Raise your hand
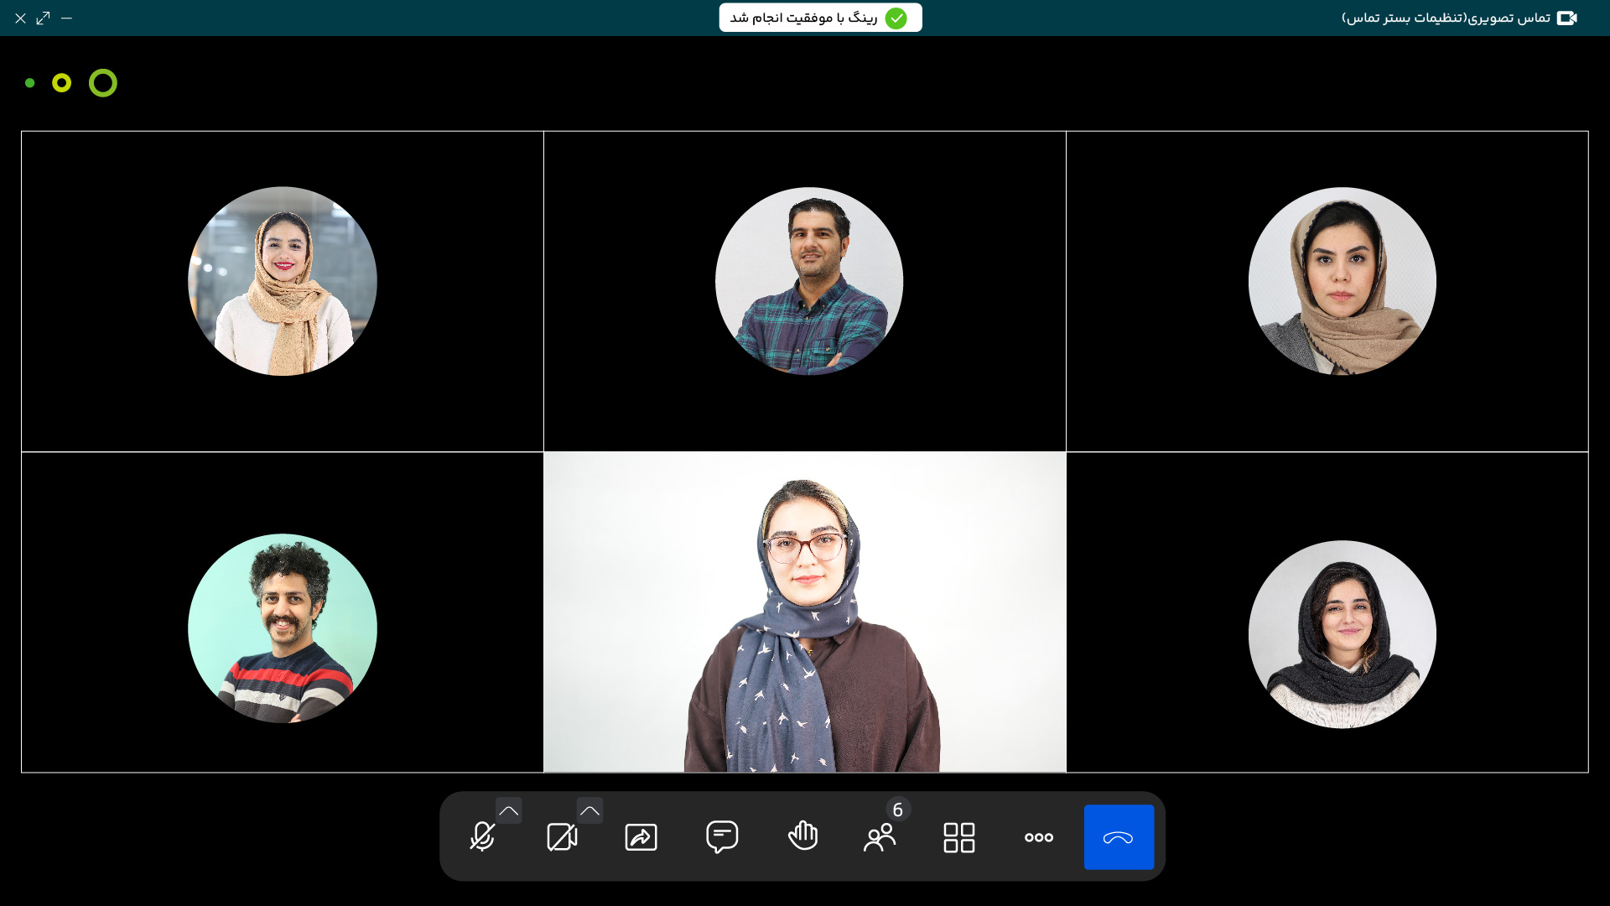 tap(802, 836)
